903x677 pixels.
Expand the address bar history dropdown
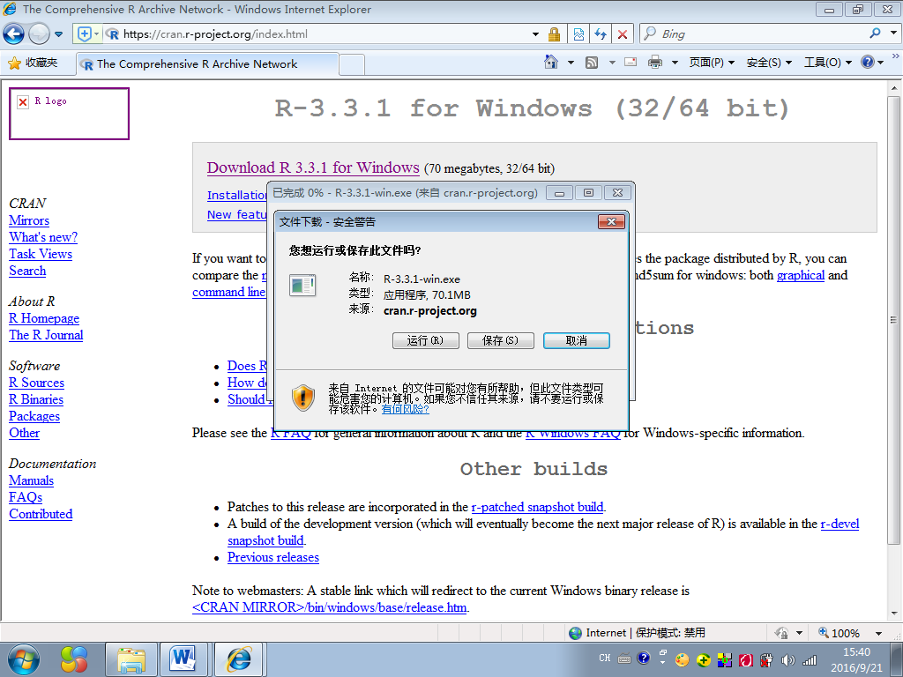535,34
